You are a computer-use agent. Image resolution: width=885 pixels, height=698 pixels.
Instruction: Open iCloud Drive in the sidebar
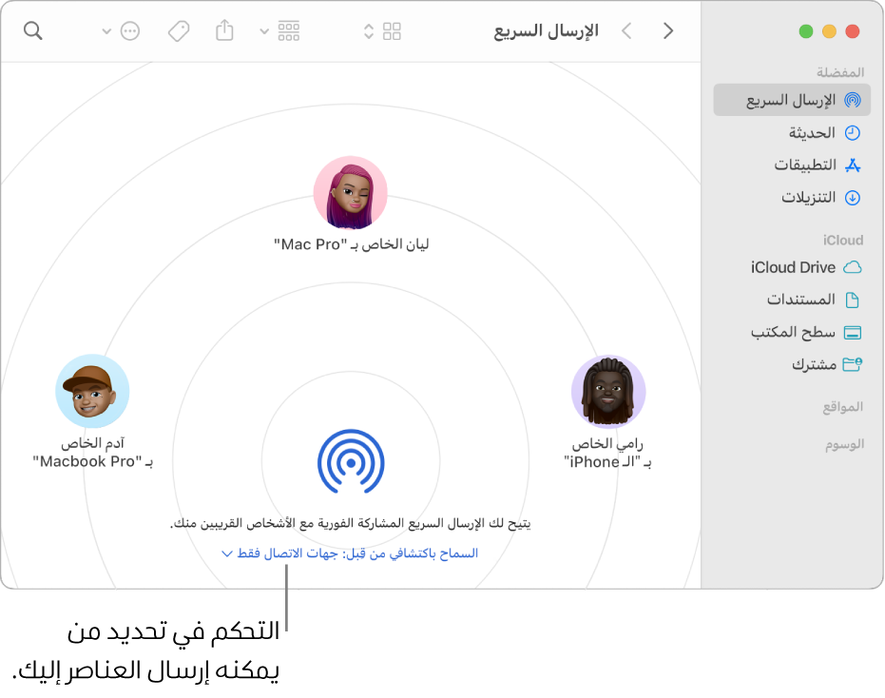pos(792,267)
